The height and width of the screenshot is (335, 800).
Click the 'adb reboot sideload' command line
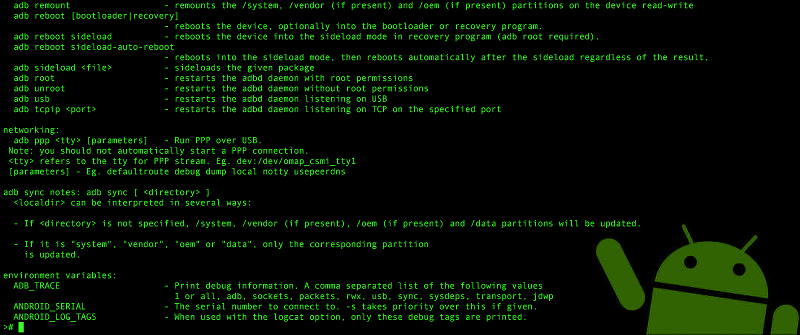click(63, 36)
